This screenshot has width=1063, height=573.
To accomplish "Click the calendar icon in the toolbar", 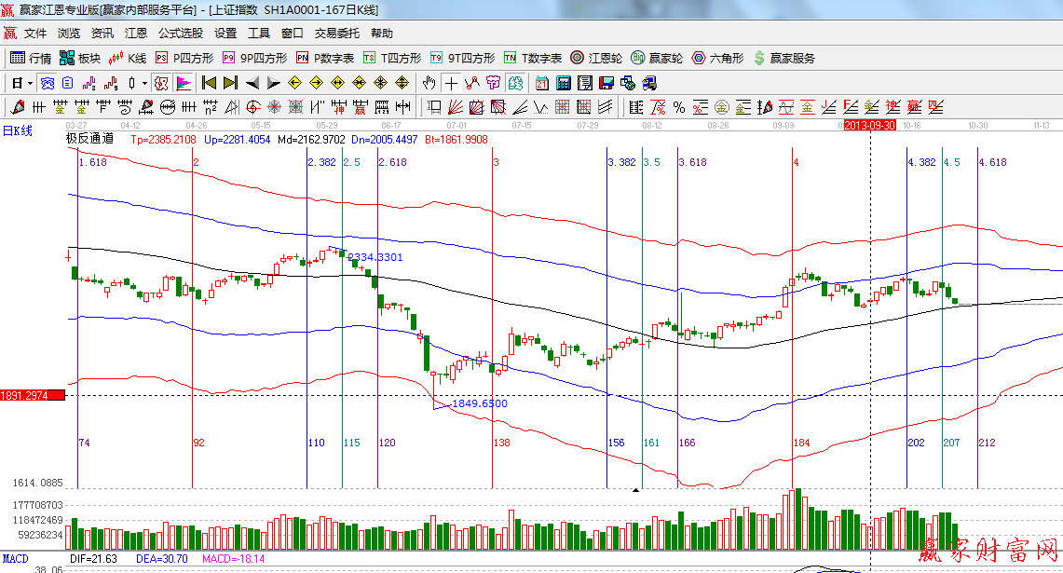I will coord(542,83).
